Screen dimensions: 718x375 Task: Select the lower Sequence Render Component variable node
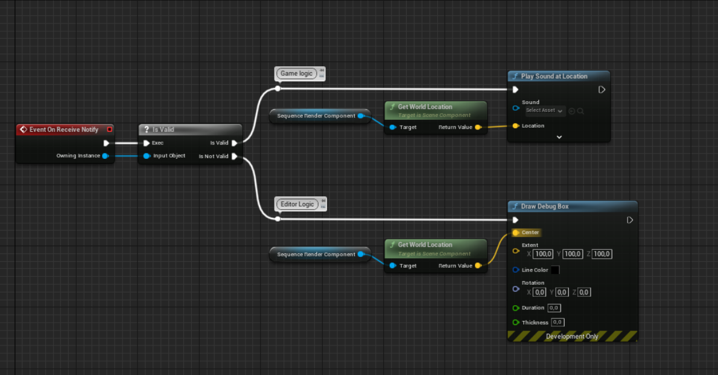(x=316, y=255)
